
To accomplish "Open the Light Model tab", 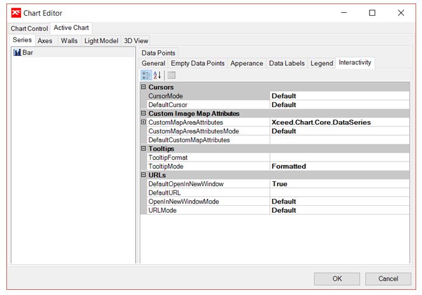I will (x=101, y=41).
